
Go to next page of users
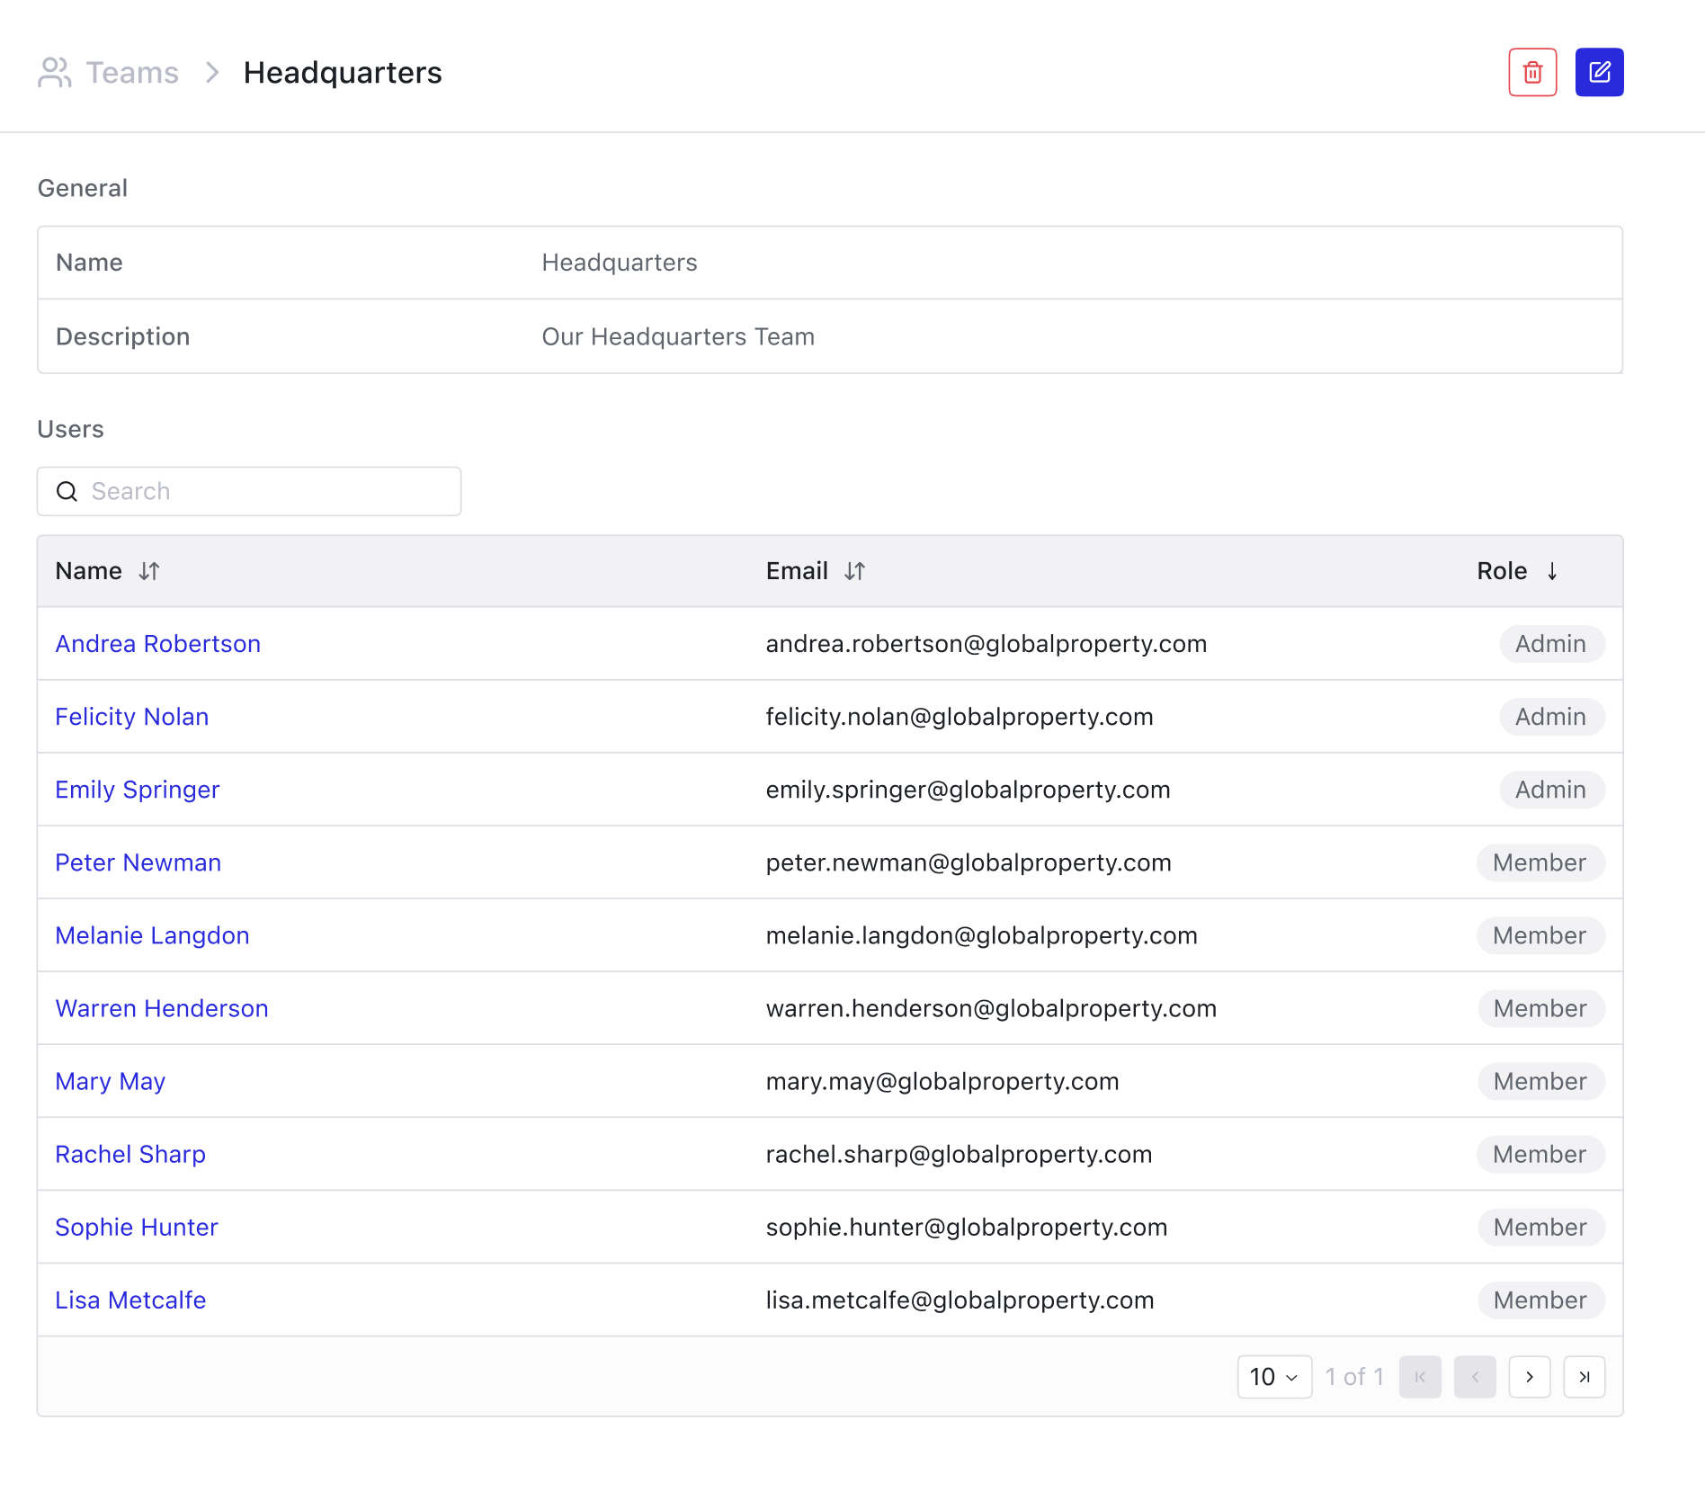(1529, 1377)
